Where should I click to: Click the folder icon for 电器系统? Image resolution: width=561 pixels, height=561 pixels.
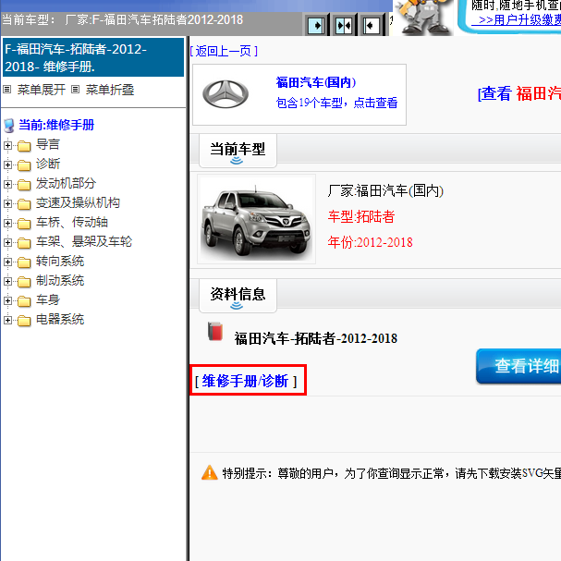[24, 321]
